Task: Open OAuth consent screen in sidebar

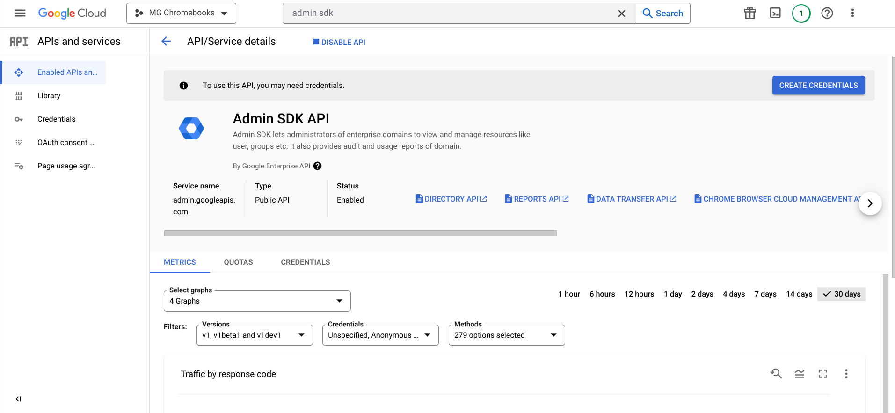Action: click(65, 143)
